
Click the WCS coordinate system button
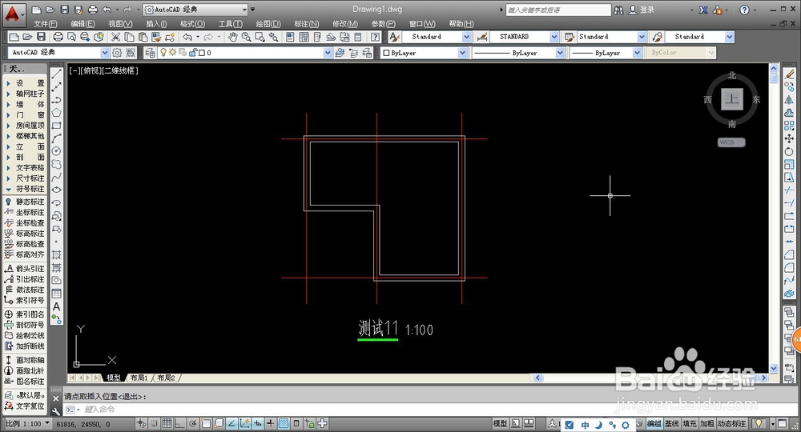(x=731, y=142)
